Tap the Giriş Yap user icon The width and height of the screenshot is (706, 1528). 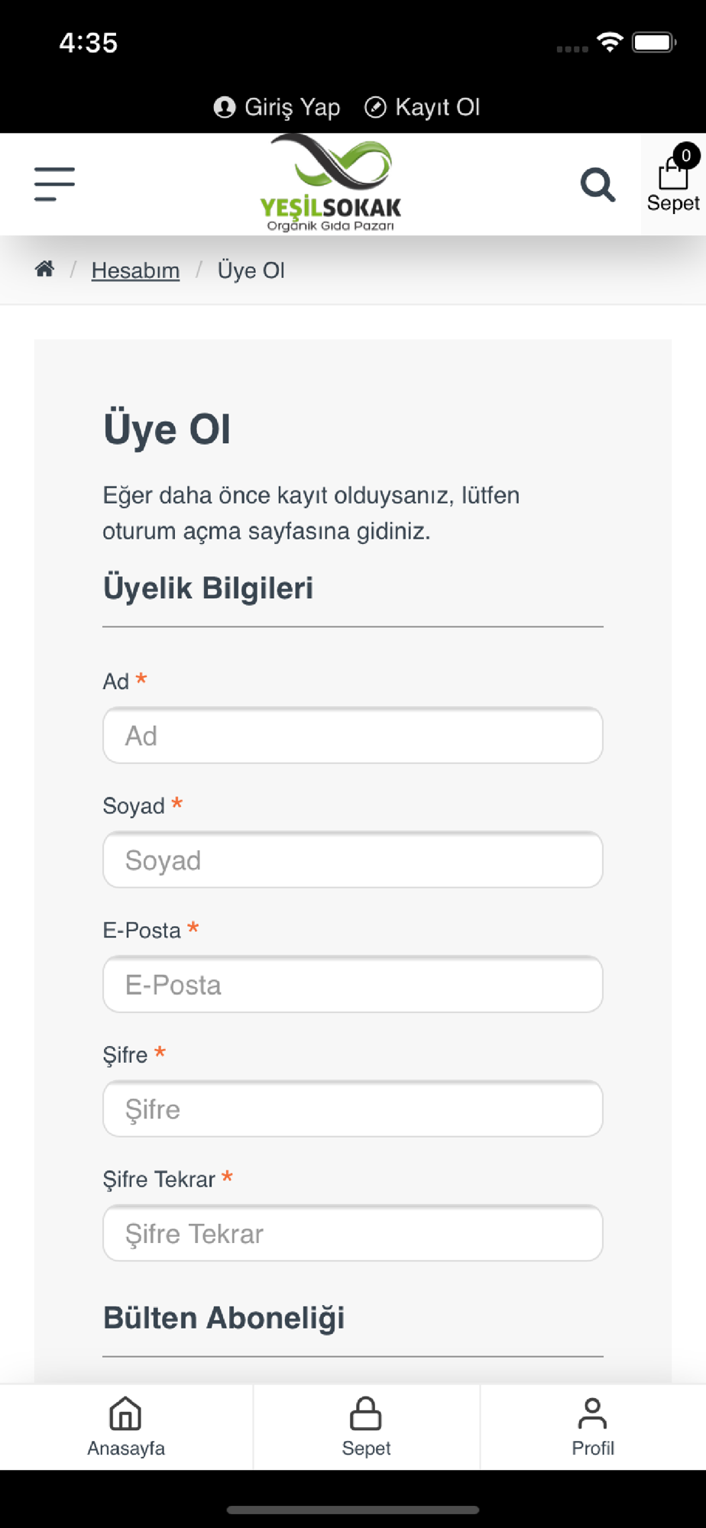click(224, 107)
